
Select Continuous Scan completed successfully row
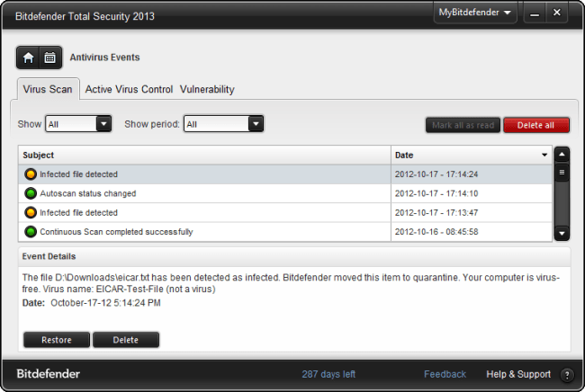pyautogui.click(x=285, y=232)
